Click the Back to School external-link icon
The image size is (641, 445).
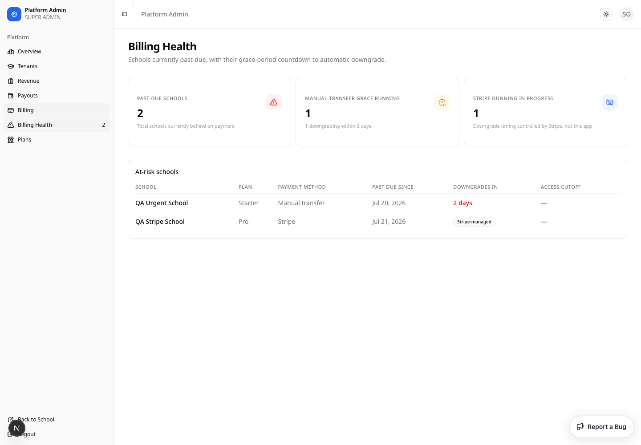coord(11,420)
